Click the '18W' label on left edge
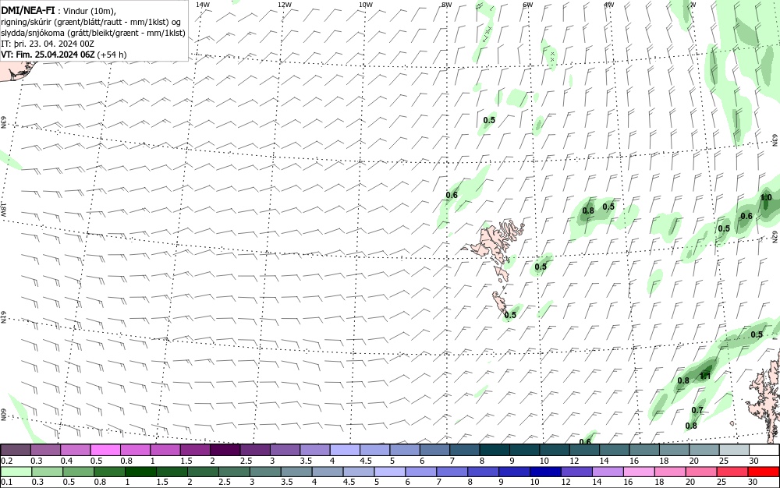Screen dimensions: 780x488 point(3,208)
